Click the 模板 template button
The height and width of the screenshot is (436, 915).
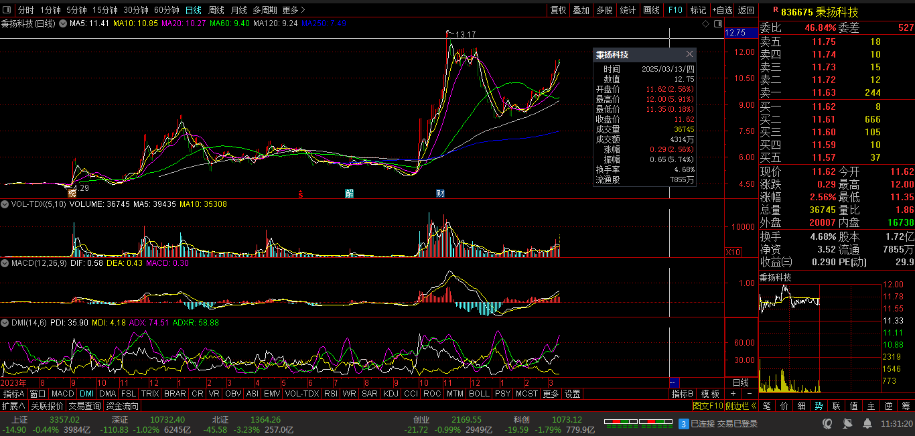[710, 394]
